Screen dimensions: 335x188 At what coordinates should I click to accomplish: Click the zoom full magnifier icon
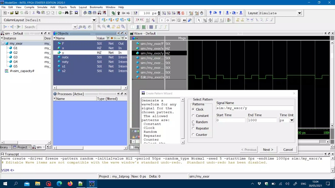pyautogui.click(x=109, y=27)
